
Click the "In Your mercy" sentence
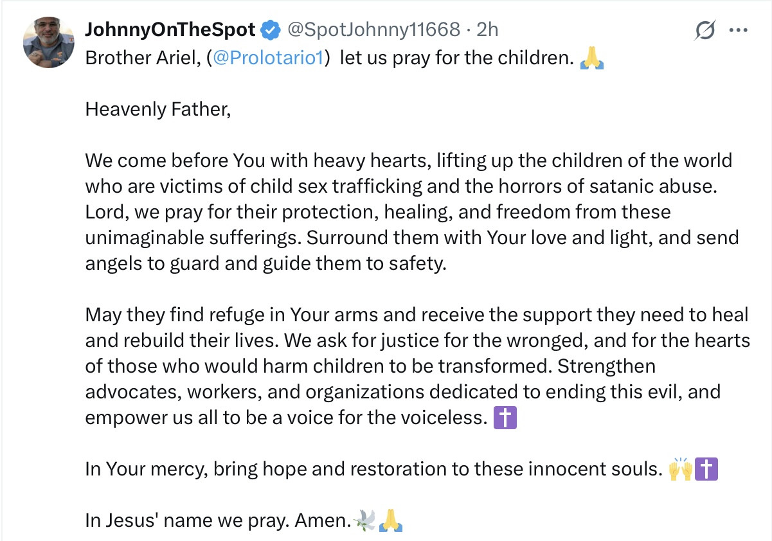[373, 470]
